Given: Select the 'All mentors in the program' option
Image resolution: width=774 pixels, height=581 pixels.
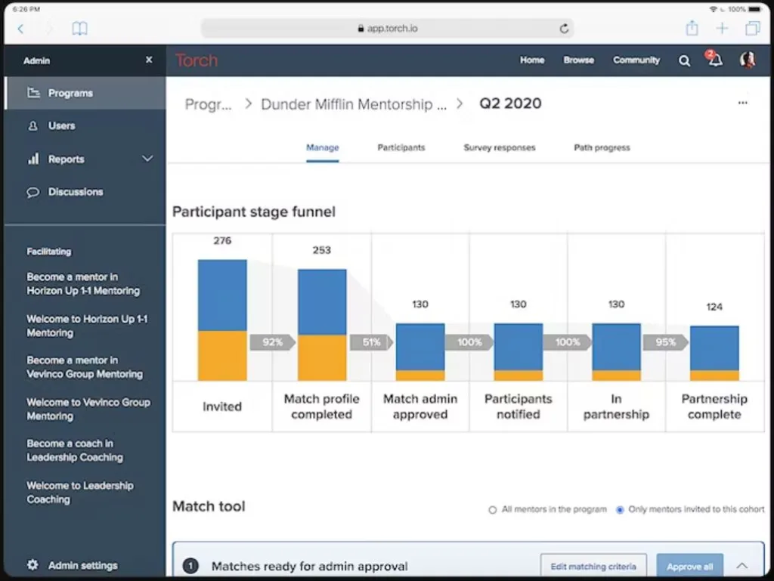Looking at the screenshot, I should coord(492,509).
